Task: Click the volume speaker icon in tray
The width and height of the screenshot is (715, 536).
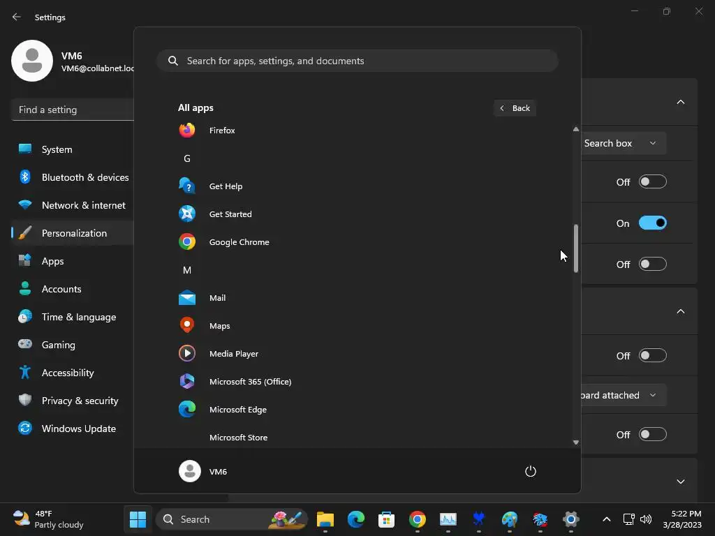Action: [646, 519]
